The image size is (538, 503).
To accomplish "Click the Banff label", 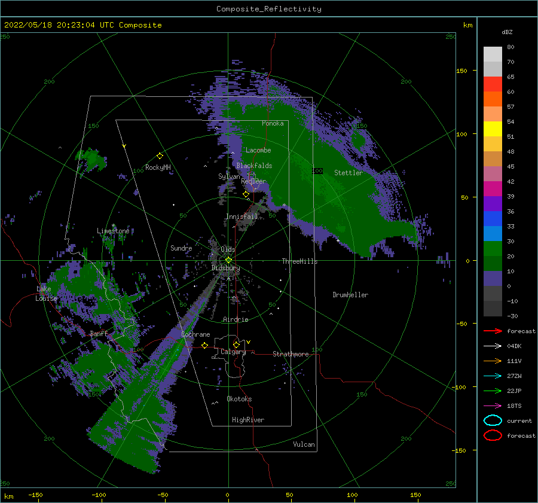I will 99,333.
